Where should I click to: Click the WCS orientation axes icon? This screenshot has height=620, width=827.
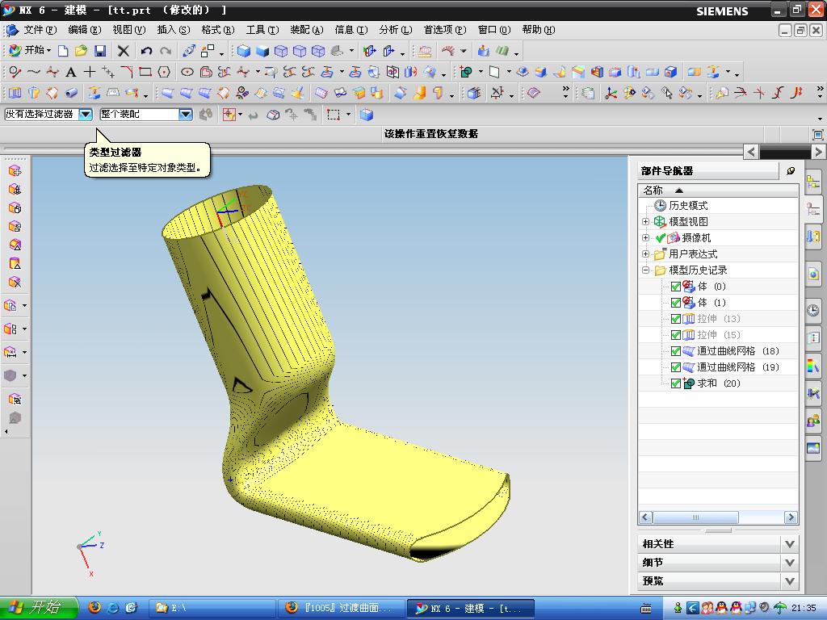pyautogui.click(x=611, y=93)
